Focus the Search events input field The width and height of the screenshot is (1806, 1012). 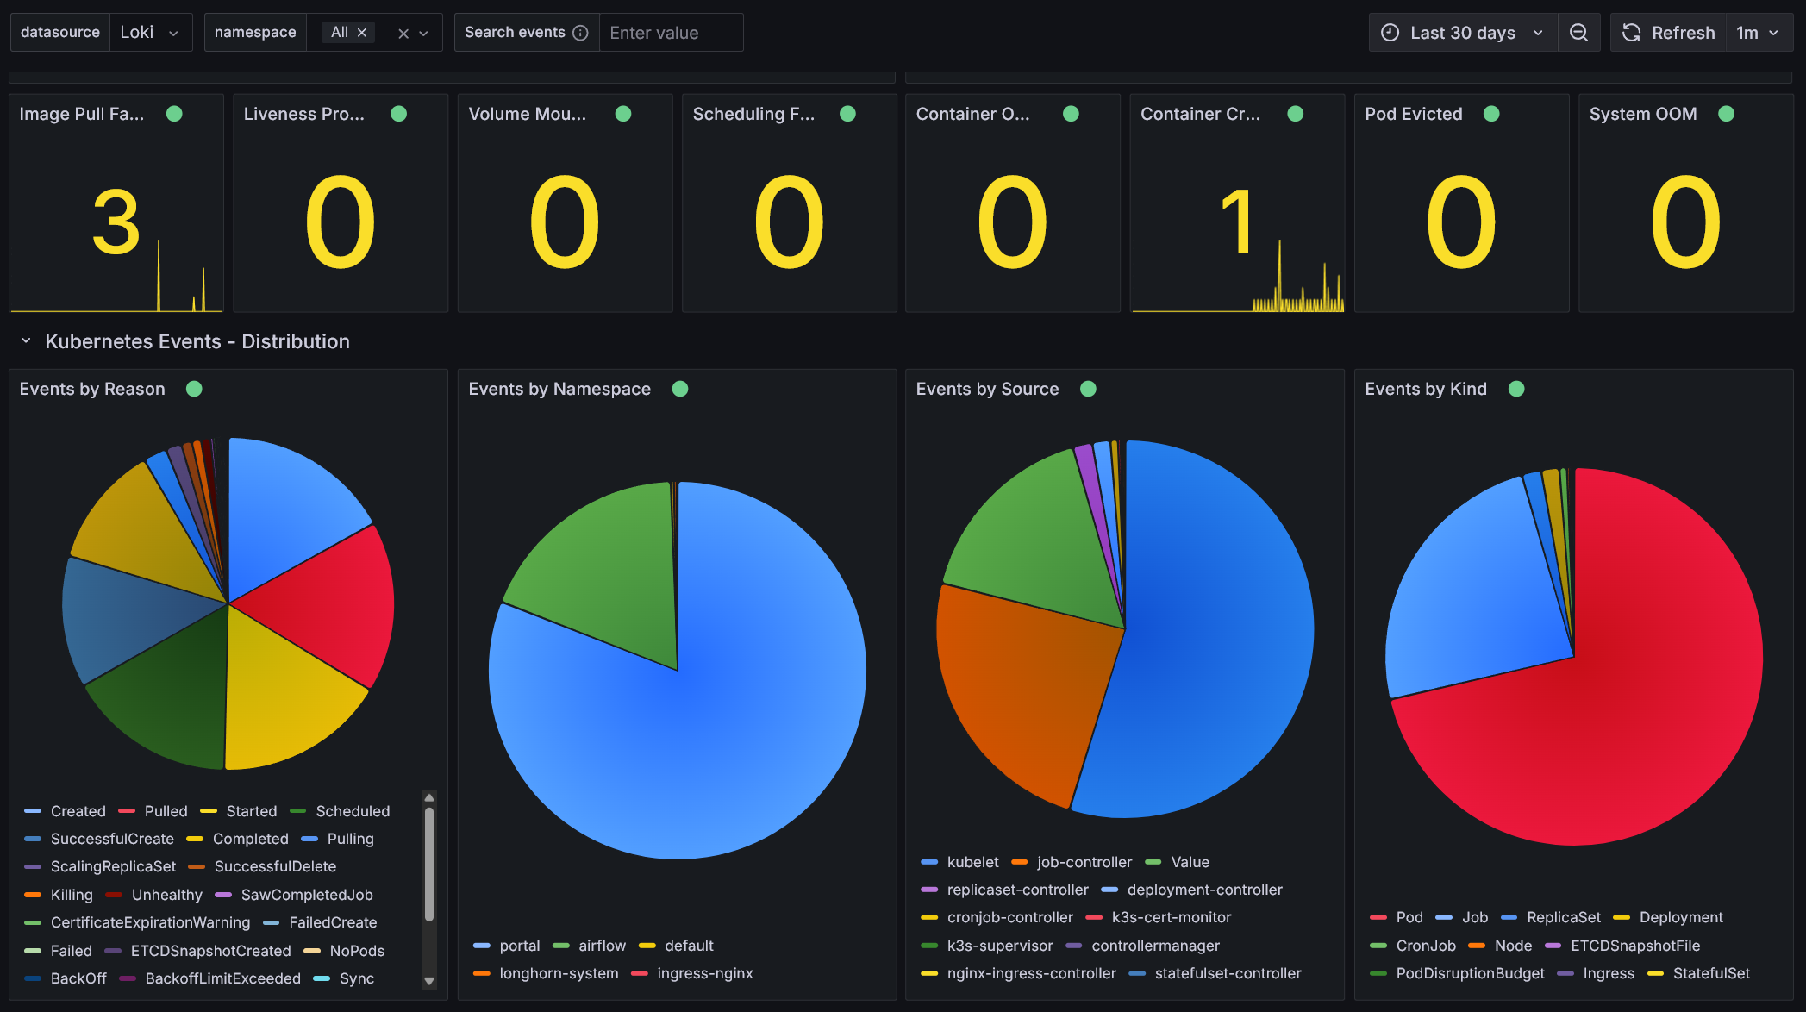[671, 33]
